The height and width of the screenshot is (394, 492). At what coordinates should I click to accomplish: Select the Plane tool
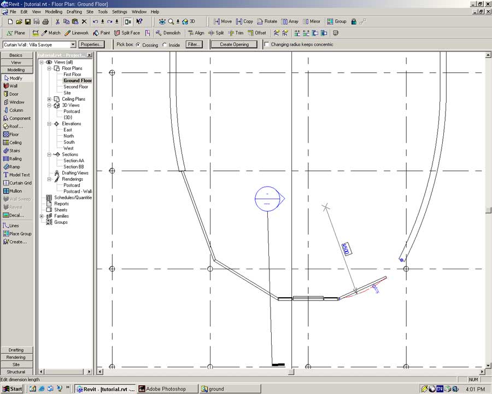(x=16, y=33)
